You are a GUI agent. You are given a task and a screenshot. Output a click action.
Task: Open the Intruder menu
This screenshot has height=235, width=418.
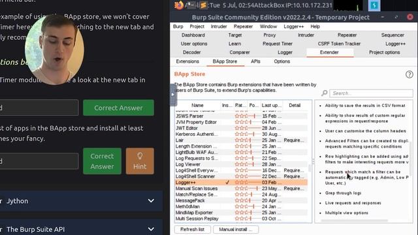pos(219,26)
